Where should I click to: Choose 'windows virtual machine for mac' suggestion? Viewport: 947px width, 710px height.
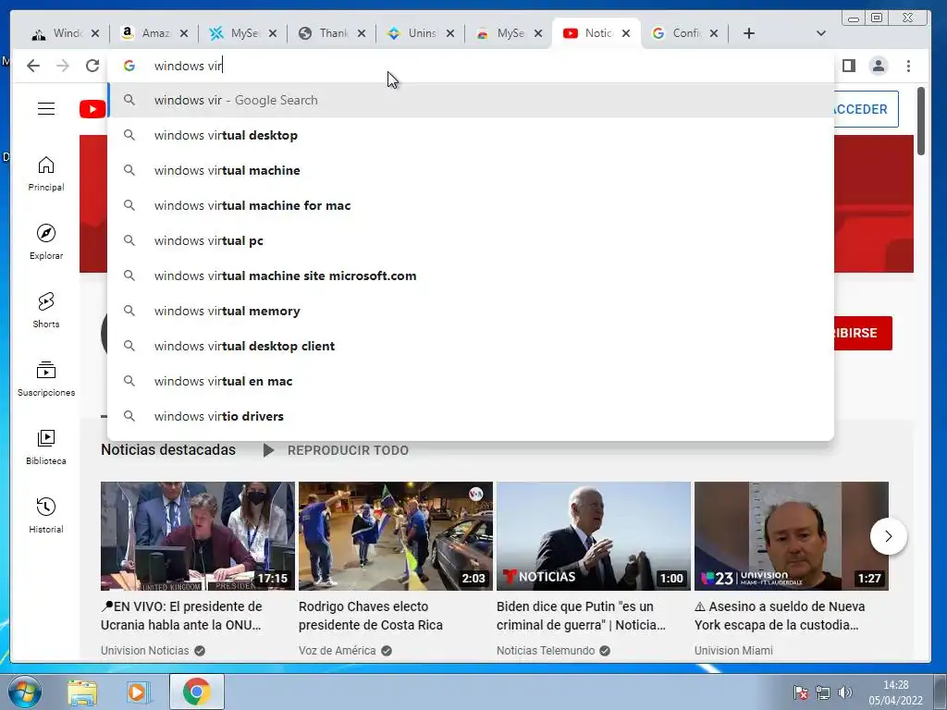(471, 205)
